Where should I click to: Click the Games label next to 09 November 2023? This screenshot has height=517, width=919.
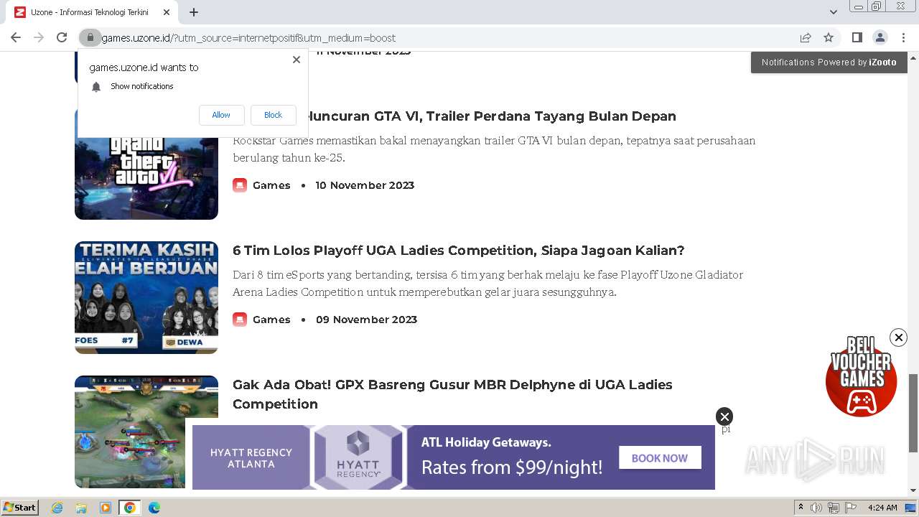[x=271, y=320]
